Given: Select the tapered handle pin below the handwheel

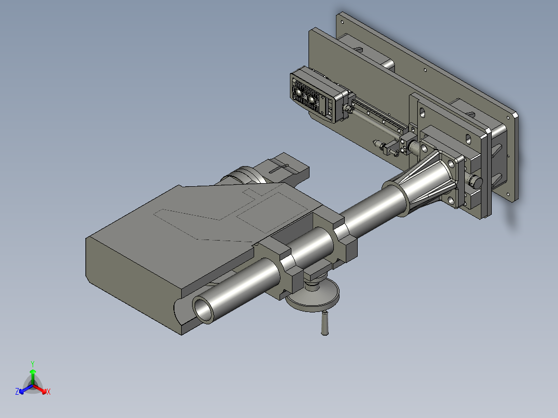Looking at the screenshot, I should coord(325,323).
